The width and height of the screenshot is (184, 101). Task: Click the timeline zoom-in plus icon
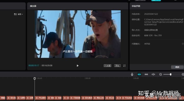pos(183,74)
